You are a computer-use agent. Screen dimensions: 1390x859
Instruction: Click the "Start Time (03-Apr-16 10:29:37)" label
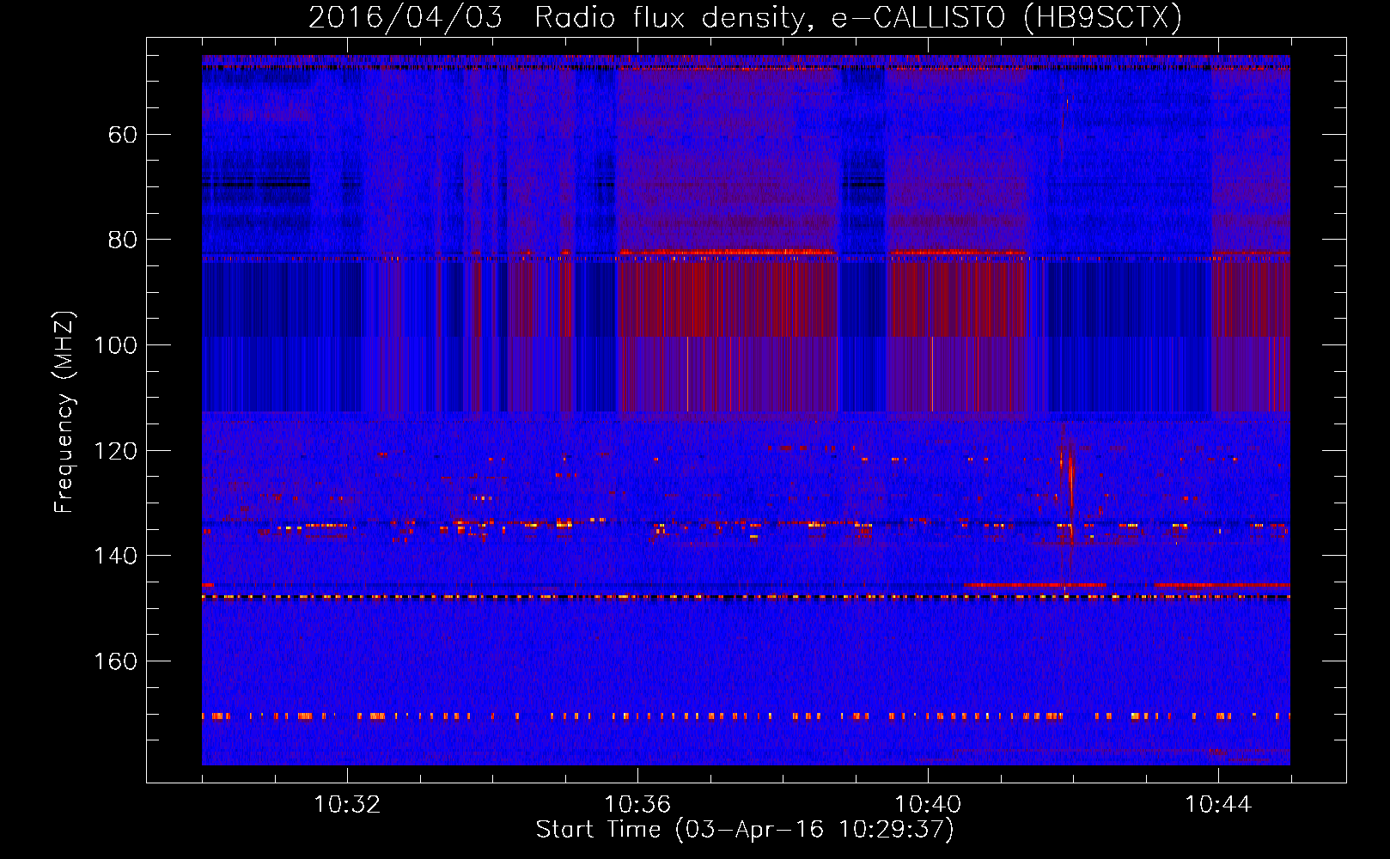(x=745, y=830)
